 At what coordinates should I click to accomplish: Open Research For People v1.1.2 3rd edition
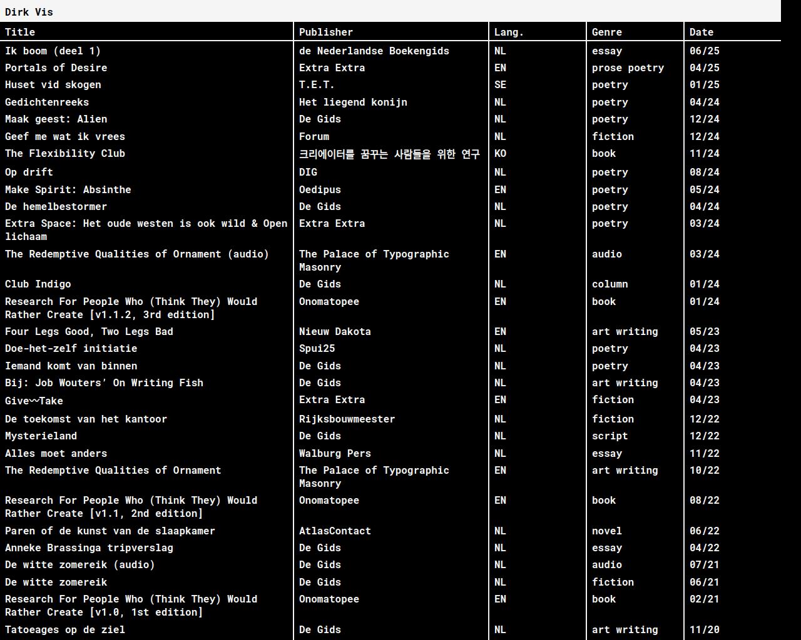coord(131,308)
